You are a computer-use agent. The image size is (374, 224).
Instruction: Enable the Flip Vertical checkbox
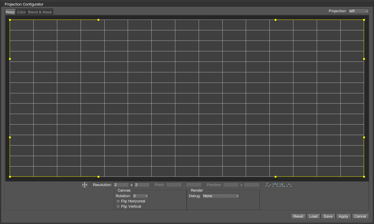click(x=118, y=206)
